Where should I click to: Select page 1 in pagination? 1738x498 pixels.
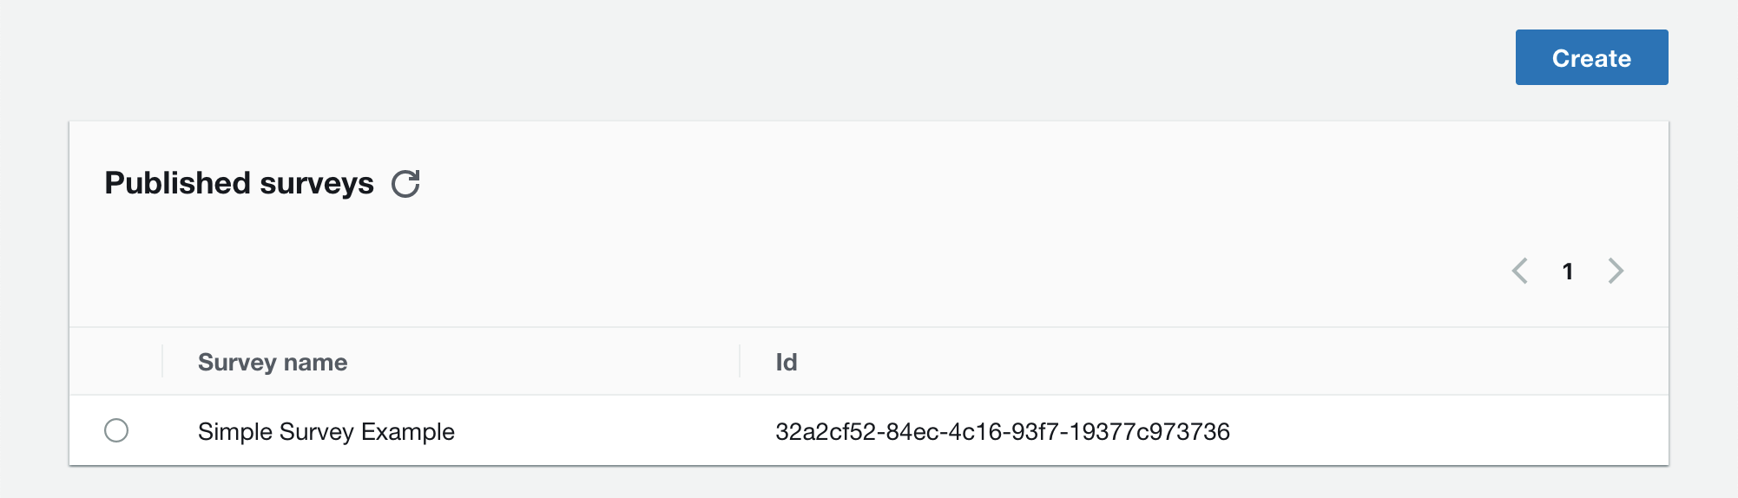1568,272
